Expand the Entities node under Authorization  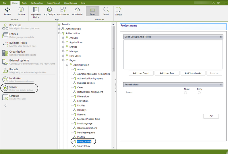click(x=63, y=47)
